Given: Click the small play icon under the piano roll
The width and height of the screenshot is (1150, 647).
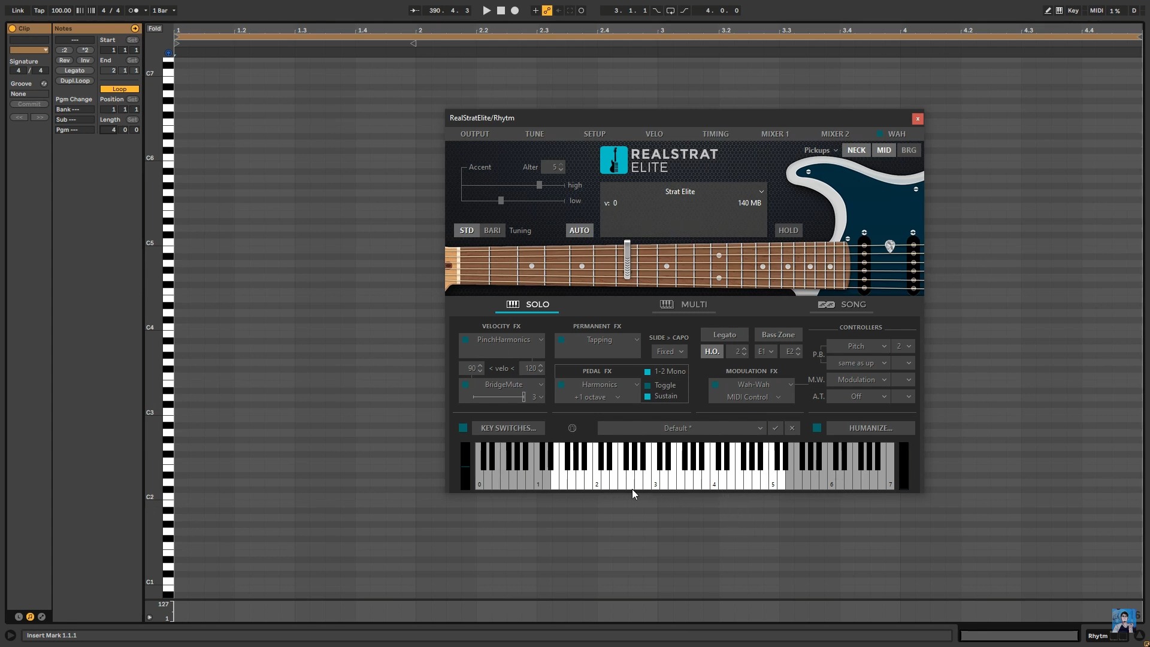Looking at the screenshot, I should click(150, 617).
